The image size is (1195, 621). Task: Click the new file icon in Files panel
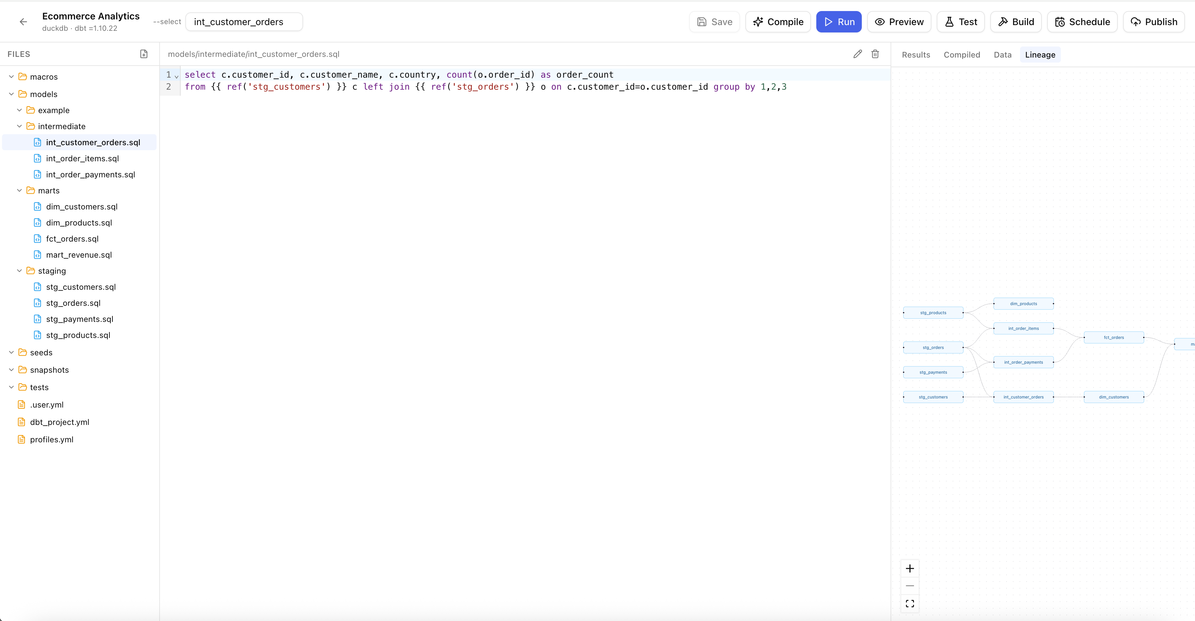(x=144, y=54)
